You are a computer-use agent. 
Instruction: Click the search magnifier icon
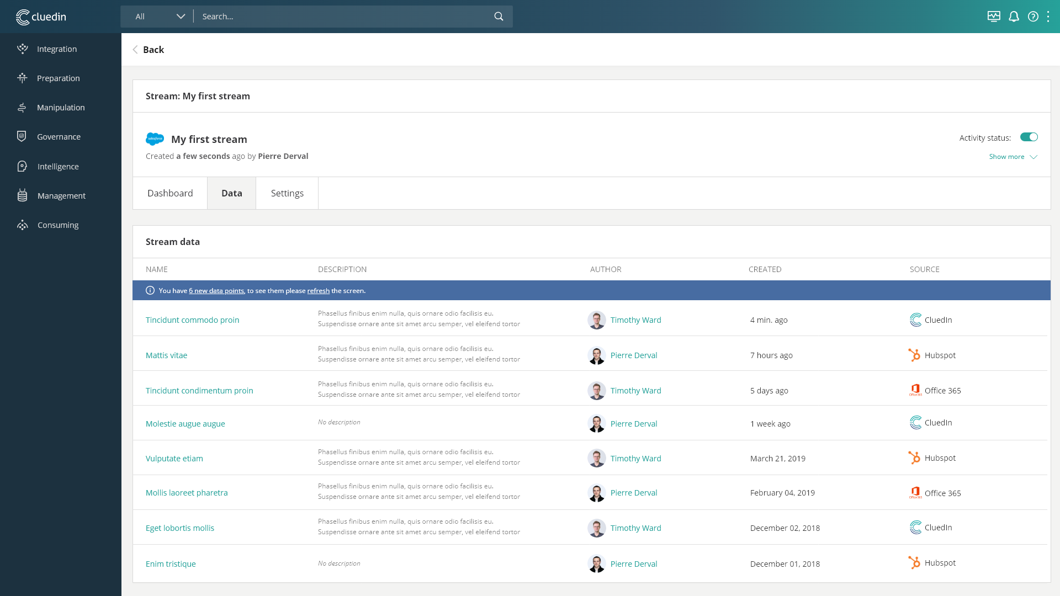pos(499,17)
